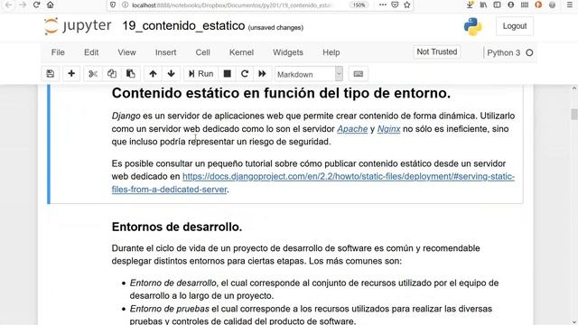Open the Widgets menu

288,52
